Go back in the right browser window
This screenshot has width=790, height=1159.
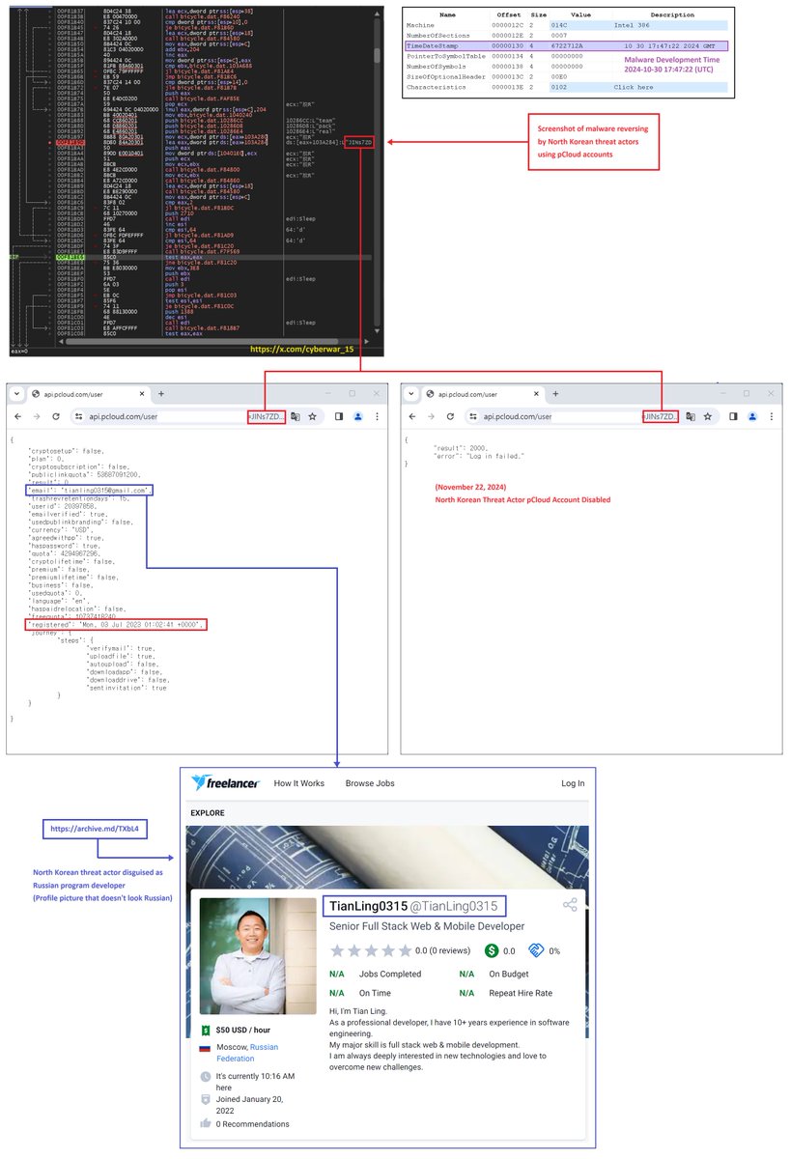click(x=412, y=416)
